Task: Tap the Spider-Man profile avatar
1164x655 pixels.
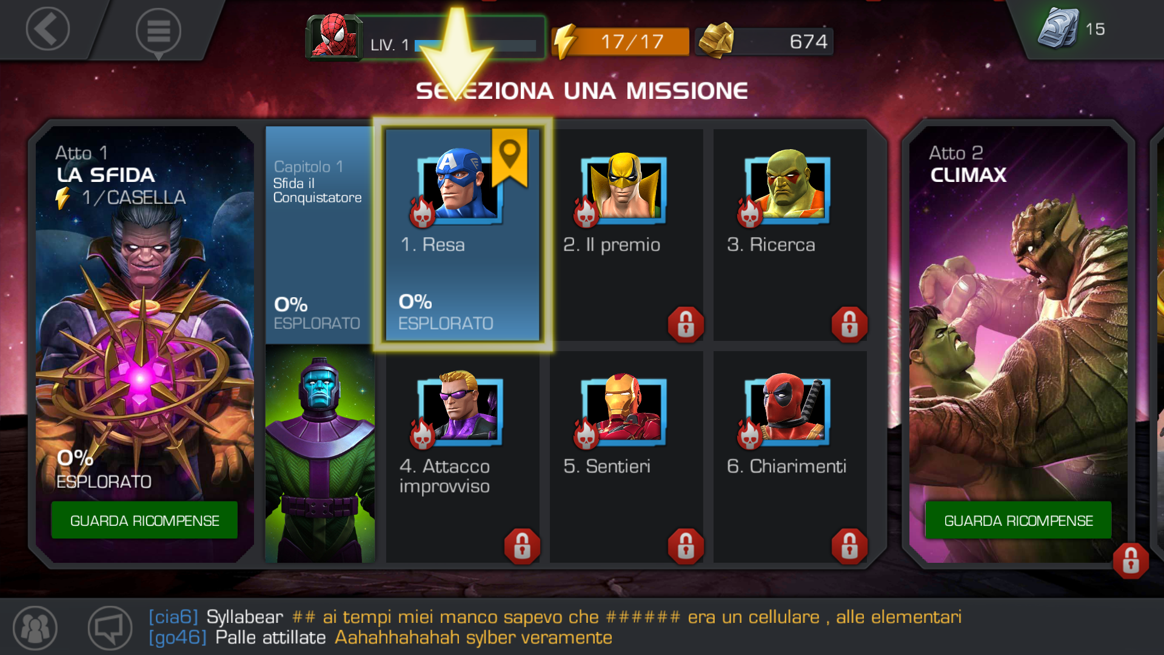Action: click(333, 38)
